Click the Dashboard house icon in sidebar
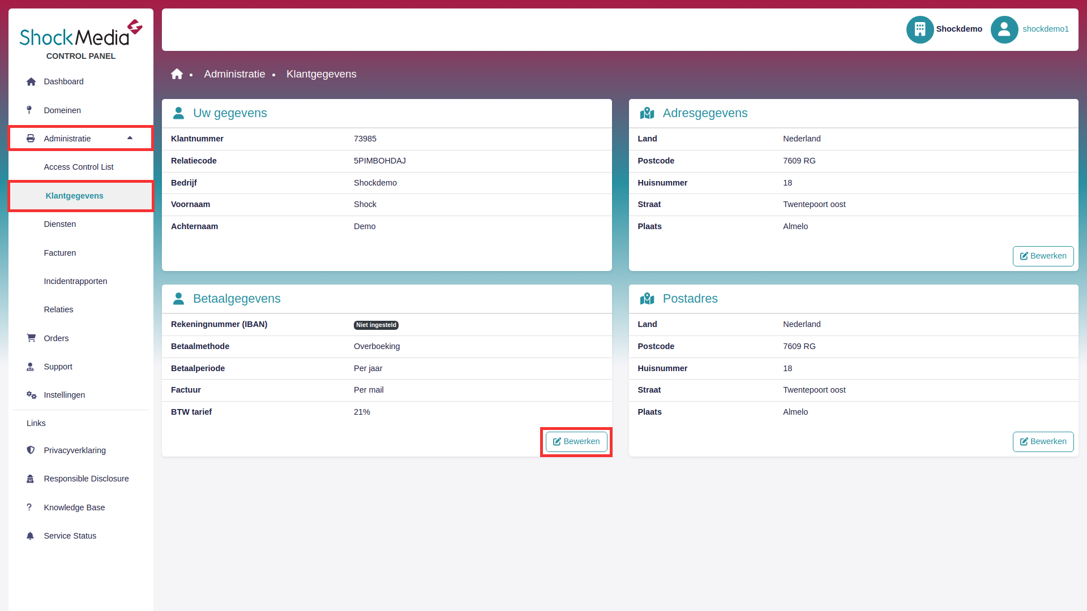Viewport: 1087px width, 611px height. (31, 81)
